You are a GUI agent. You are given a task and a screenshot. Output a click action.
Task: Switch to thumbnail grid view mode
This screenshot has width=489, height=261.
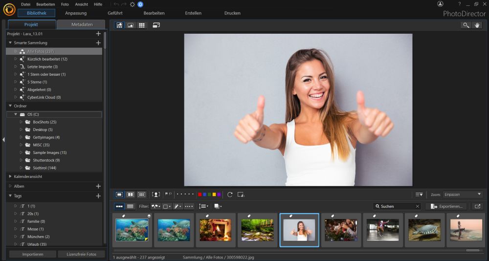142,25
